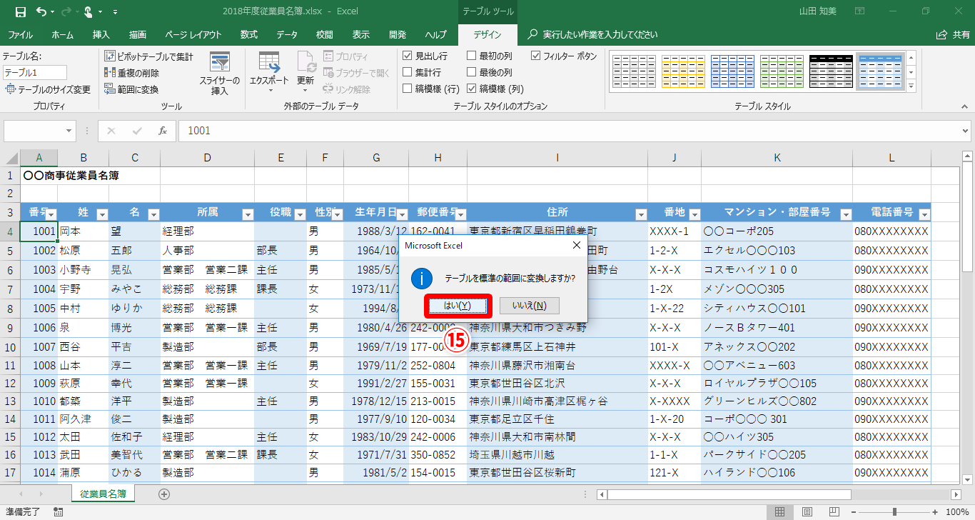Click the Page Layout view icon

click(x=807, y=511)
